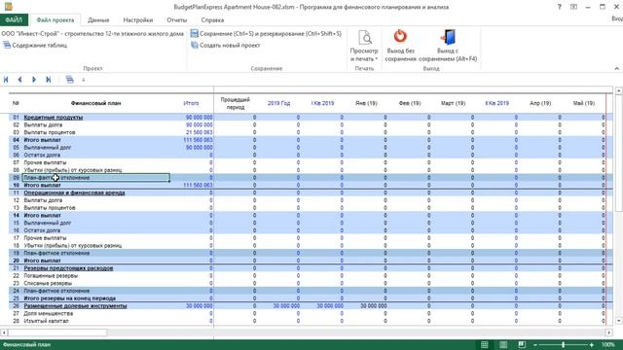Click Выход без сохранения icon
The image size is (623, 350).
[x=400, y=37]
